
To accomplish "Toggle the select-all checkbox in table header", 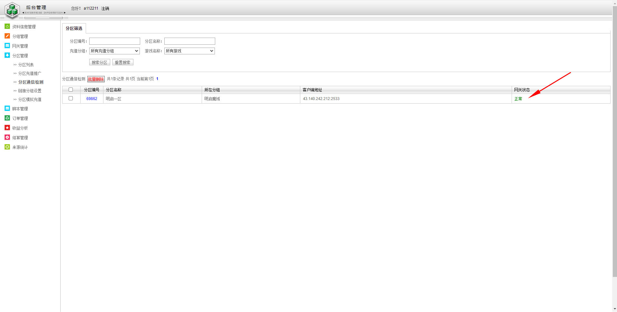I will 71,90.
